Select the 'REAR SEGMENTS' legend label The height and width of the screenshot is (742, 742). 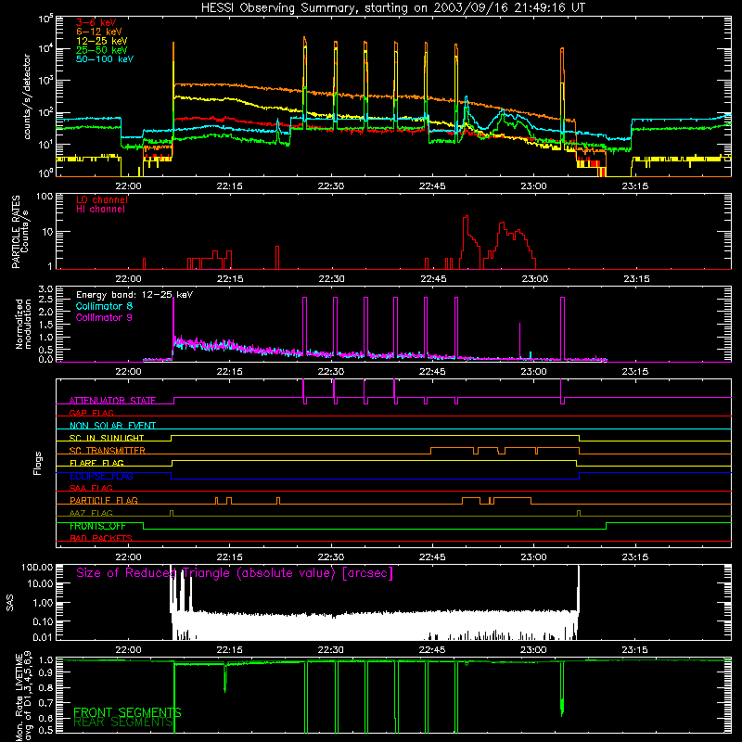pos(123,723)
